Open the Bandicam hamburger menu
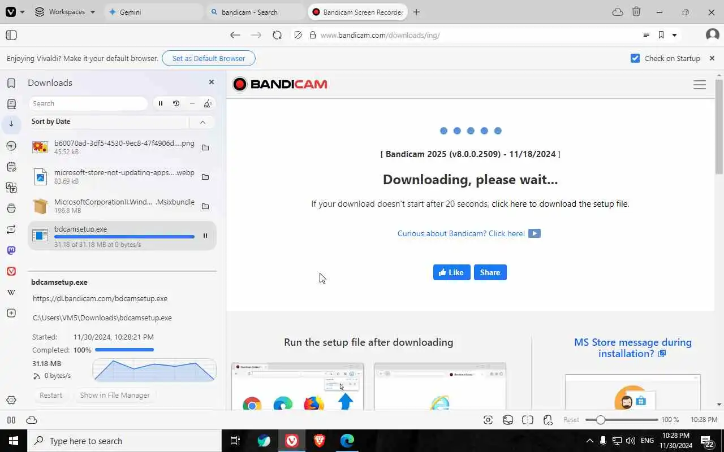The width and height of the screenshot is (724, 452). point(700,85)
